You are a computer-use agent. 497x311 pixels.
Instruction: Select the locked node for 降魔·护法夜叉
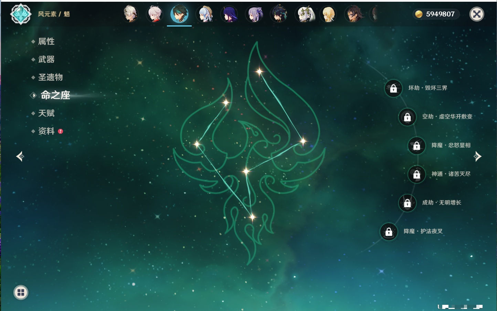tap(389, 232)
